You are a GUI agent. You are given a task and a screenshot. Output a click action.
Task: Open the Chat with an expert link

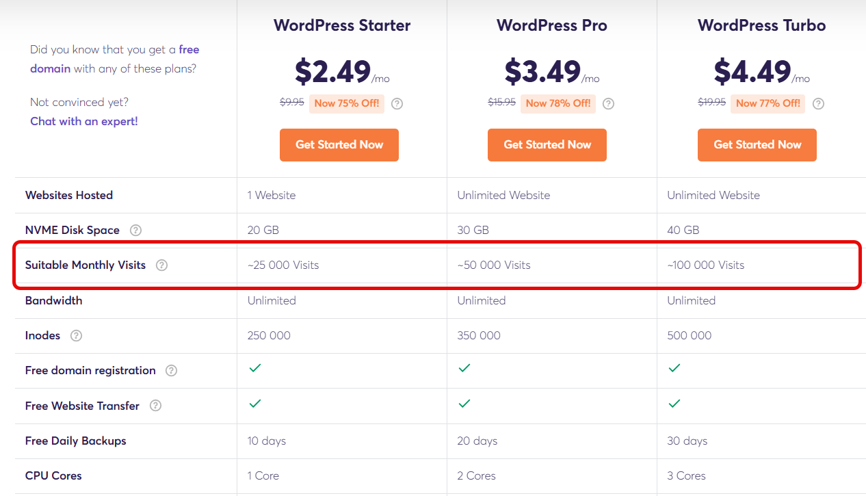click(84, 122)
